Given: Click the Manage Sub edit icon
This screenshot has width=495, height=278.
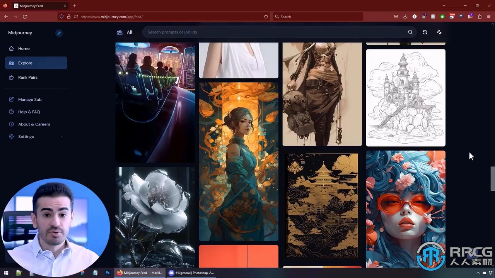Looking at the screenshot, I should (11, 100).
